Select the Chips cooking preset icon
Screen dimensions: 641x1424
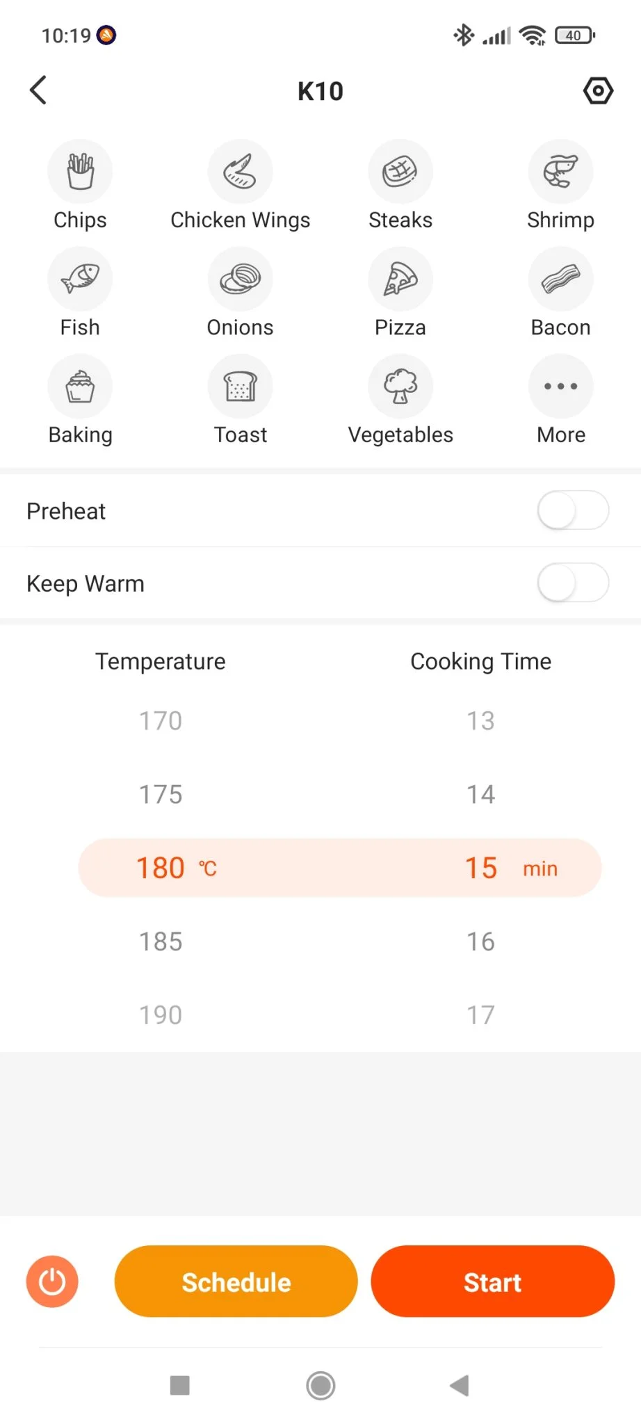pos(80,172)
